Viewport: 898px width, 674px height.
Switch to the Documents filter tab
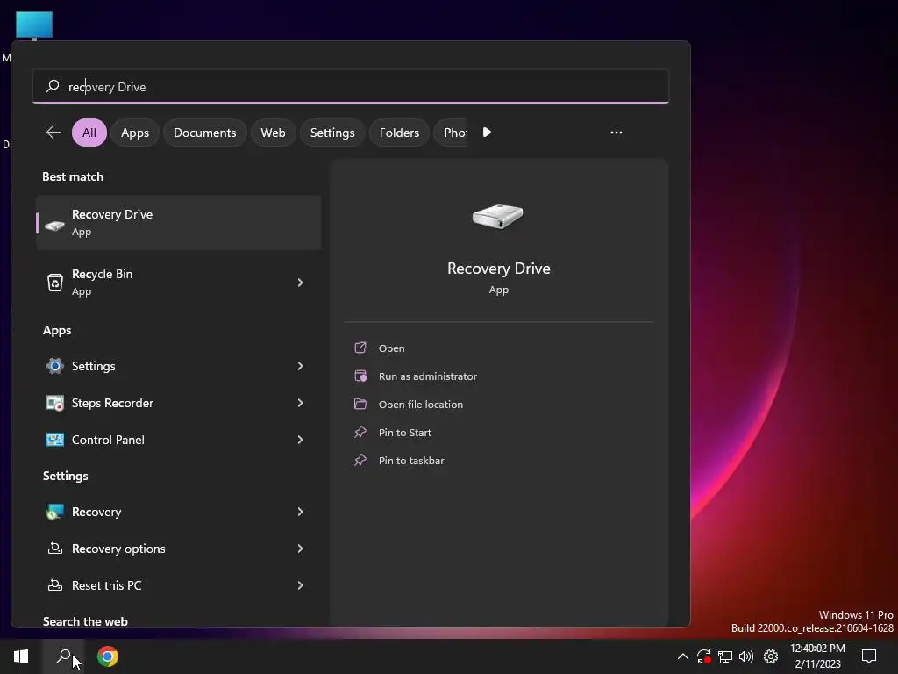[204, 133]
